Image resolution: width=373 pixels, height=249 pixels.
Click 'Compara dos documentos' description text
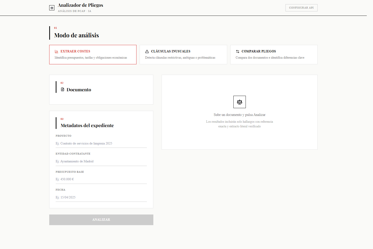270,58
